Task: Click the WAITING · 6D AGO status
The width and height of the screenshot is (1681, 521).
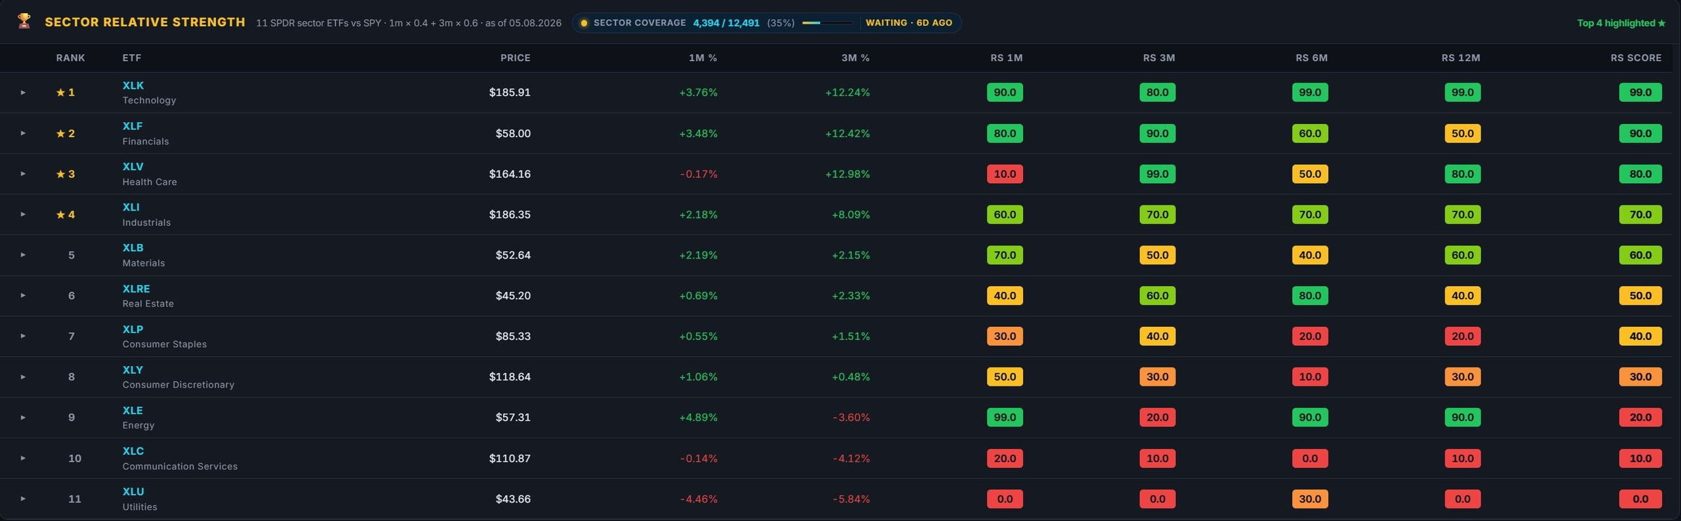Action: (x=909, y=23)
